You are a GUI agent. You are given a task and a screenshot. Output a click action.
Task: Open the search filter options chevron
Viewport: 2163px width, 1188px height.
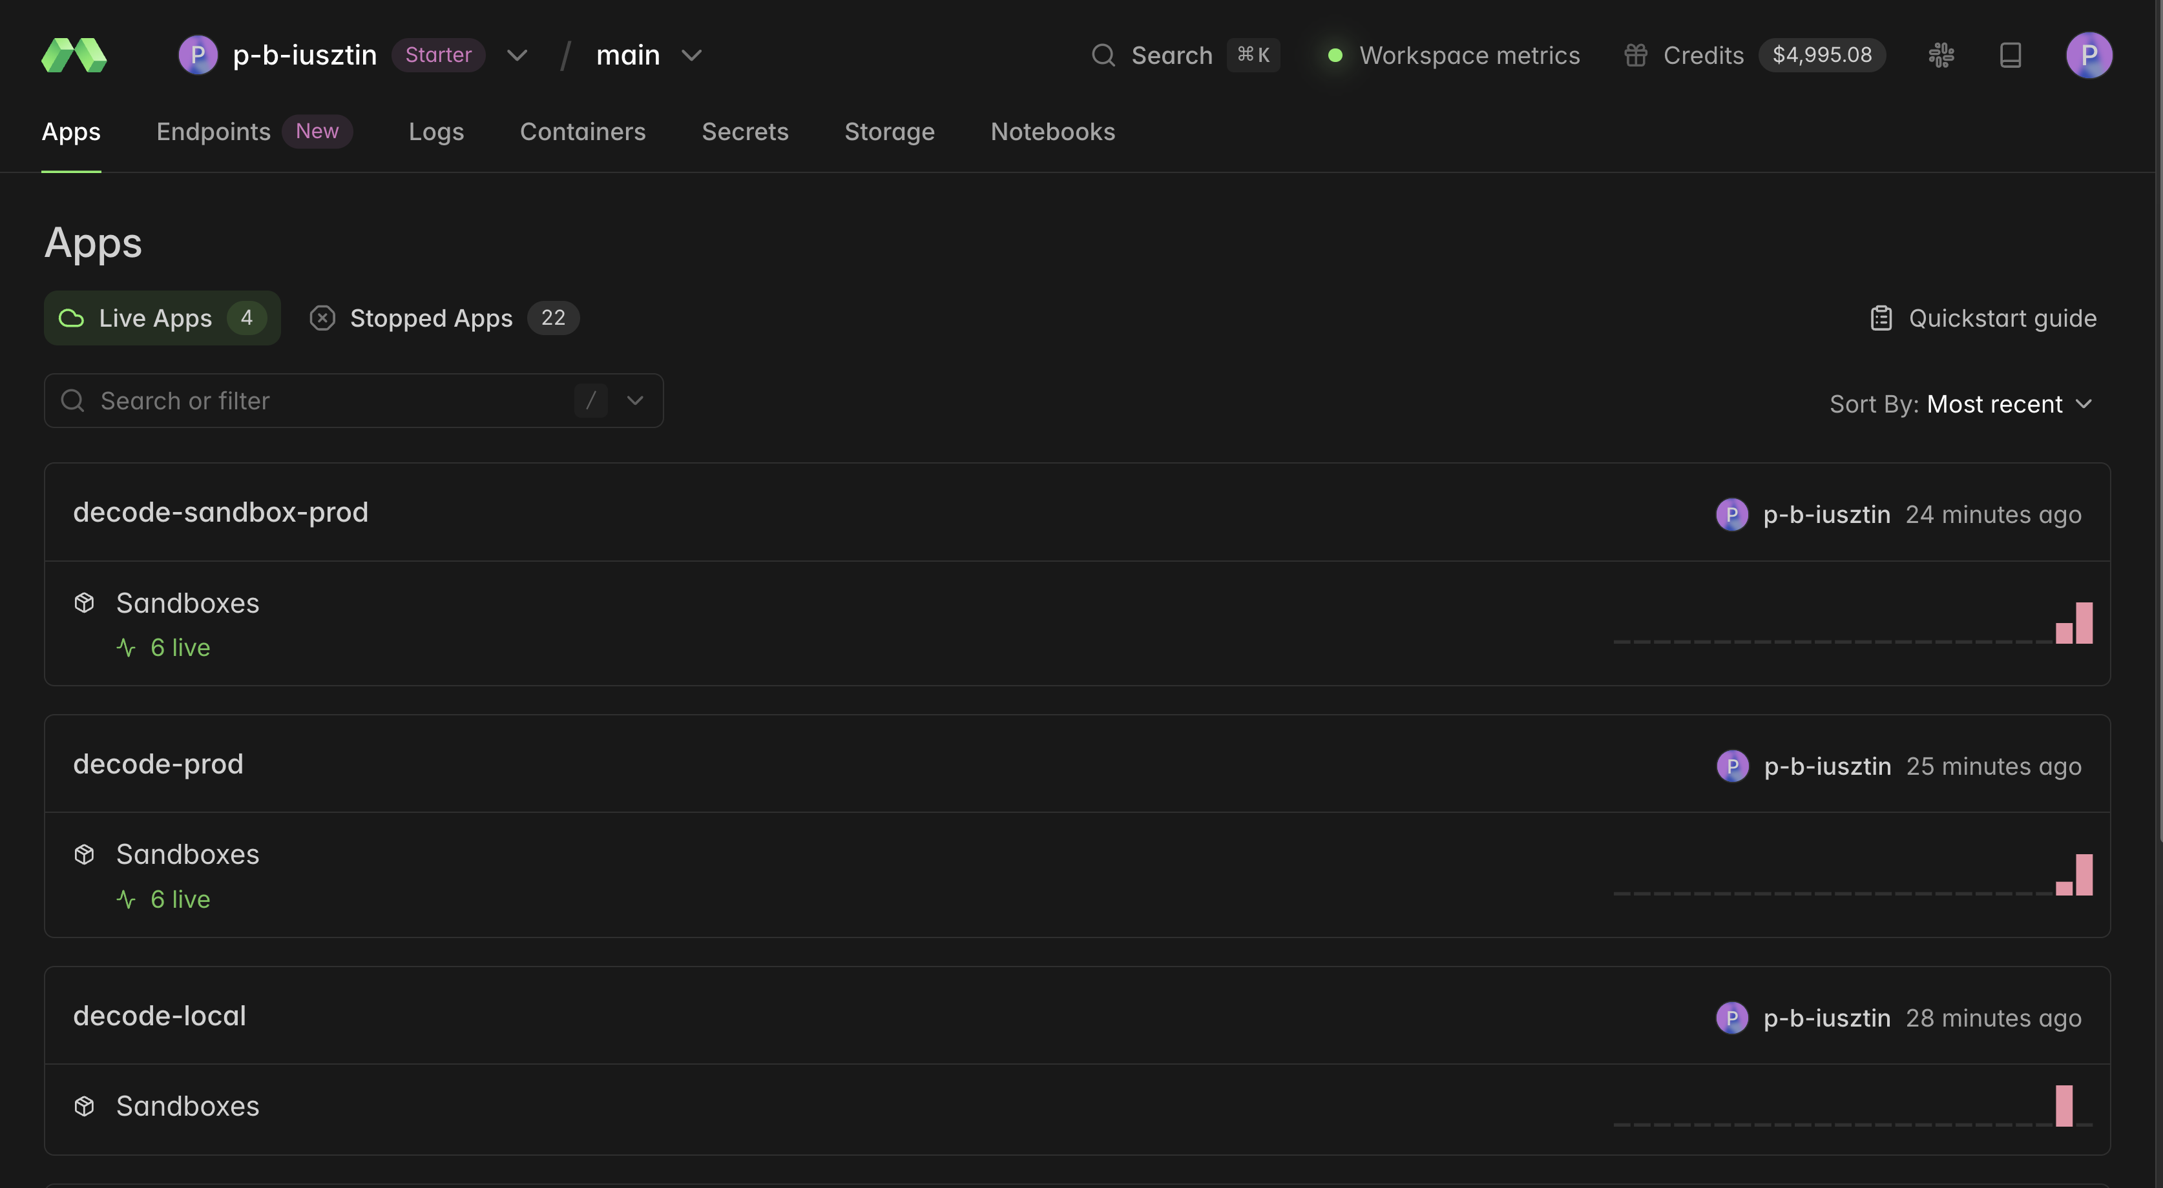(x=636, y=401)
